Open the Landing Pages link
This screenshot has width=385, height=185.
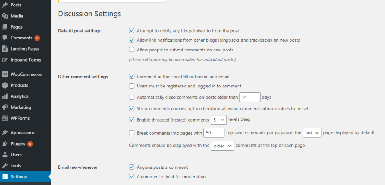(25, 49)
